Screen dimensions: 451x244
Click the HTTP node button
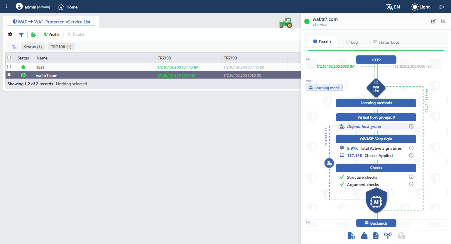tap(376, 60)
